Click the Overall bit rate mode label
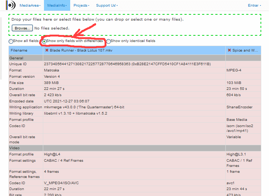Screen dimensions: 269x196 click(22, 140)
